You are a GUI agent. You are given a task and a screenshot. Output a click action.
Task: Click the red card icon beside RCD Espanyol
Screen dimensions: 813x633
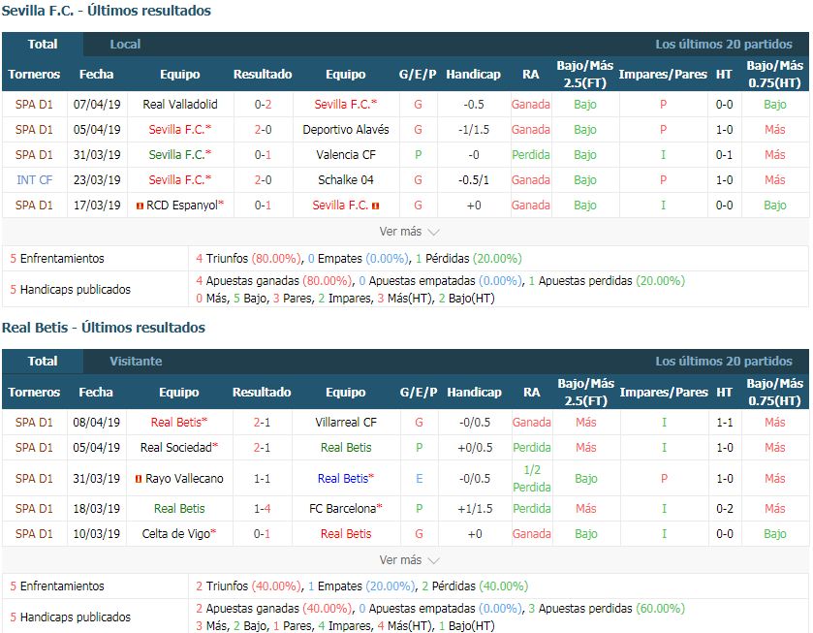[x=140, y=206]
